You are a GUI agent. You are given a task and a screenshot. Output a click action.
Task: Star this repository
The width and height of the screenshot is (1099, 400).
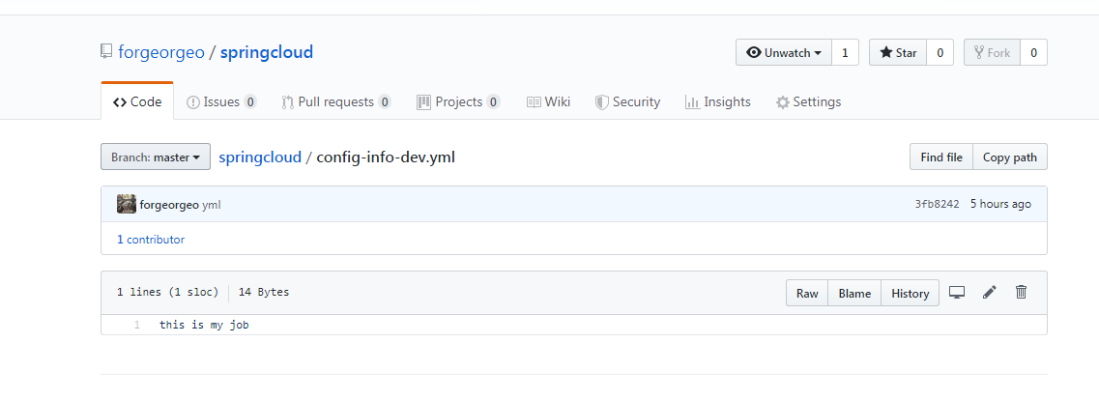pos(898,52)
